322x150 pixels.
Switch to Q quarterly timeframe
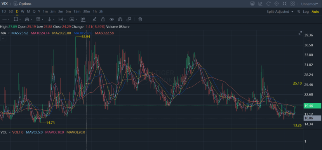34,12
